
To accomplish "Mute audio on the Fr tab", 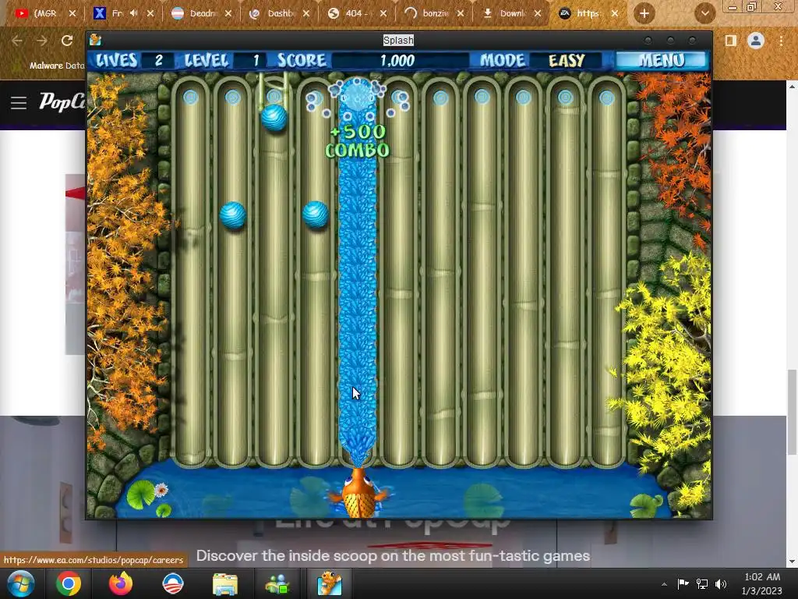I will 134,13.
